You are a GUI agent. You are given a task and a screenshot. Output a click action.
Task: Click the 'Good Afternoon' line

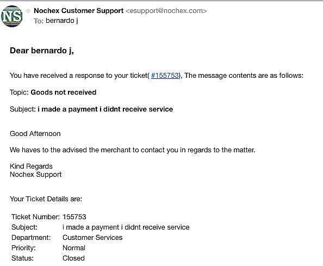tap(35, 133)
